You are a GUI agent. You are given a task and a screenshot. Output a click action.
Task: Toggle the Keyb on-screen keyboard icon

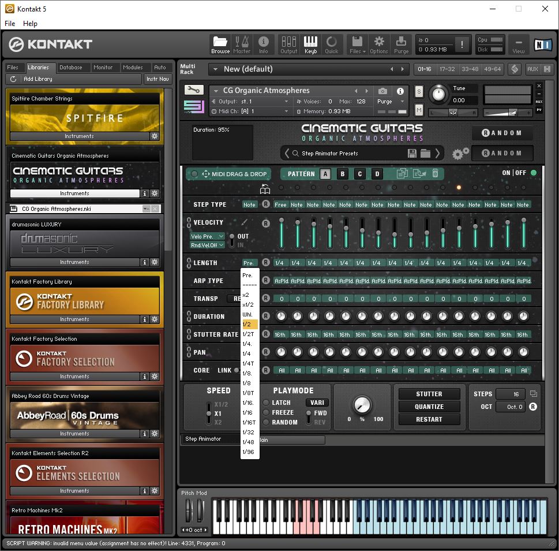coord(310,44)
